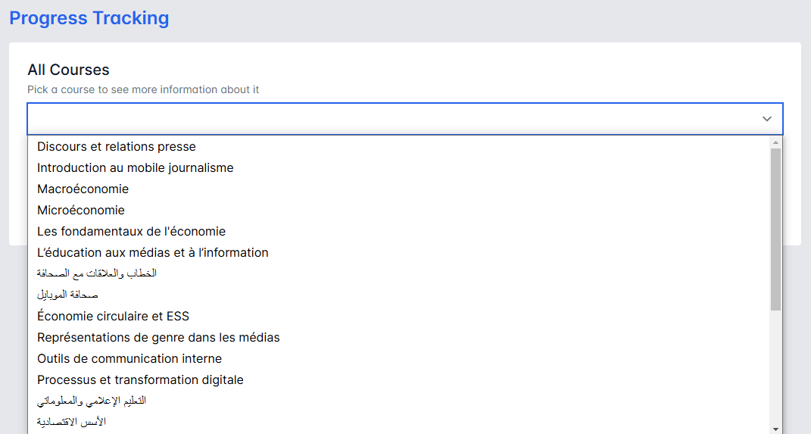Viewport: 811px width, 434px height.
Task: Select 'L'éducation aux médias et à l'information'
Action: pyautogui.click(x=153, y=253)
